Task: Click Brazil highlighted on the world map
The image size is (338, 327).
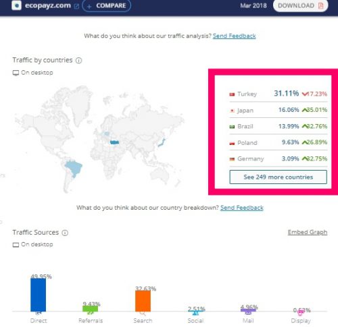Action: pos(74,168)
